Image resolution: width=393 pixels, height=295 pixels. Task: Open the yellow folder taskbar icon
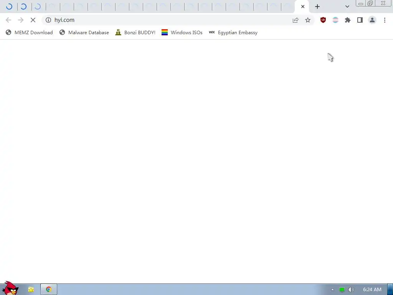pyautogui.click(x=31, y=290)
